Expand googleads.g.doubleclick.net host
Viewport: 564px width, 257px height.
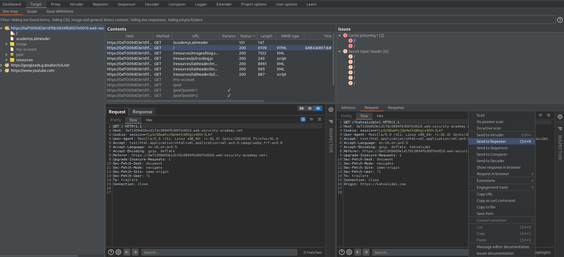[x=1, y=65]
